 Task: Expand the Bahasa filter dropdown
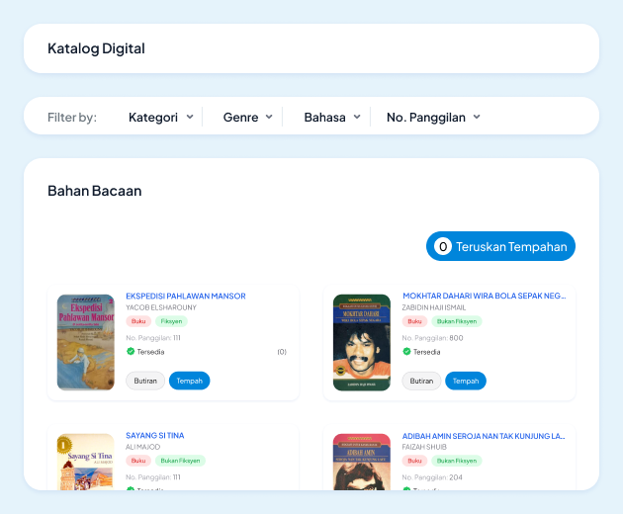coord(332,118)
